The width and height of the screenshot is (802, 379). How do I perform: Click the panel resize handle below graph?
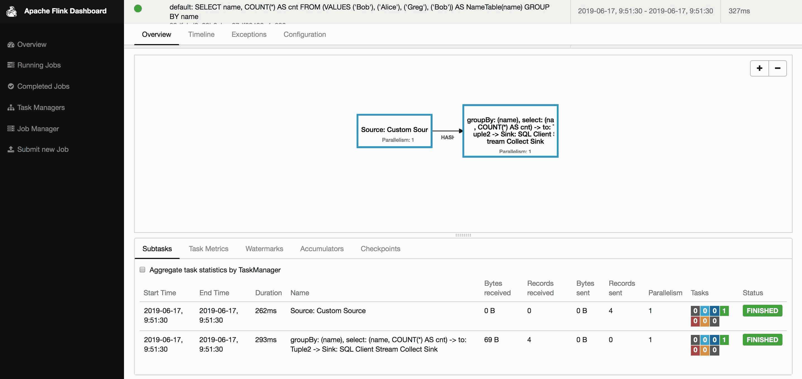click(x=463, y=235)
